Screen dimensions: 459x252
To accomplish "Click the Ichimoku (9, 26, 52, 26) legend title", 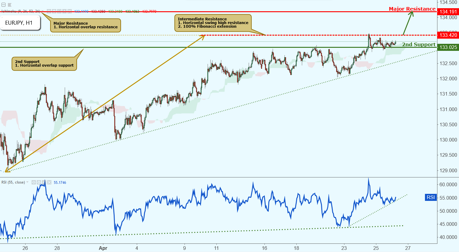I will tap(21, 11).
